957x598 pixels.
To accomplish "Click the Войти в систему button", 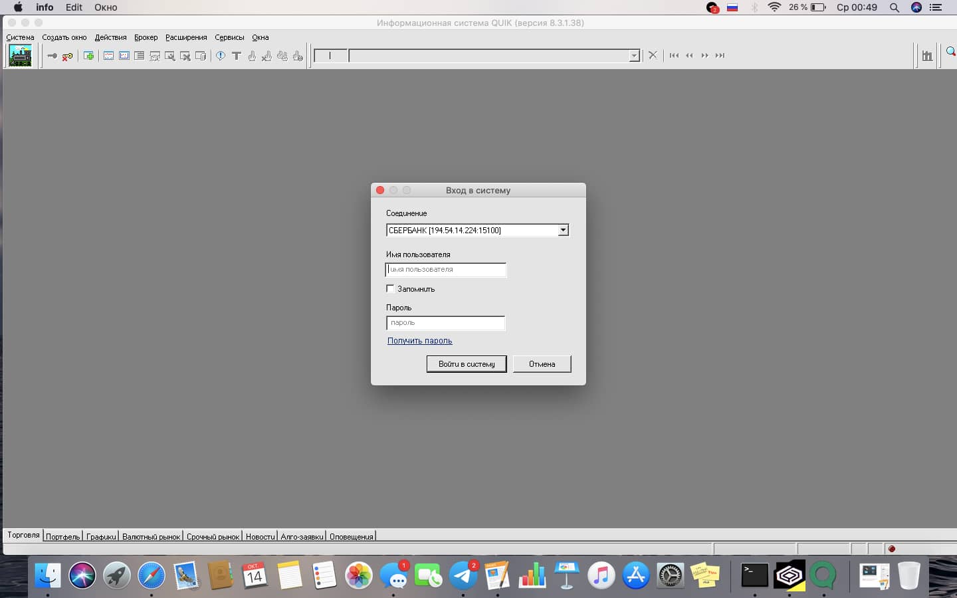I will 467,364.
